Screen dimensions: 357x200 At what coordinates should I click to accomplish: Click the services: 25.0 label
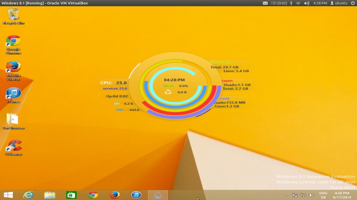115,89
